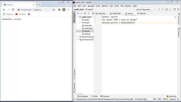Open the Edit menu
Screen dimensions: 181x102
79,6
